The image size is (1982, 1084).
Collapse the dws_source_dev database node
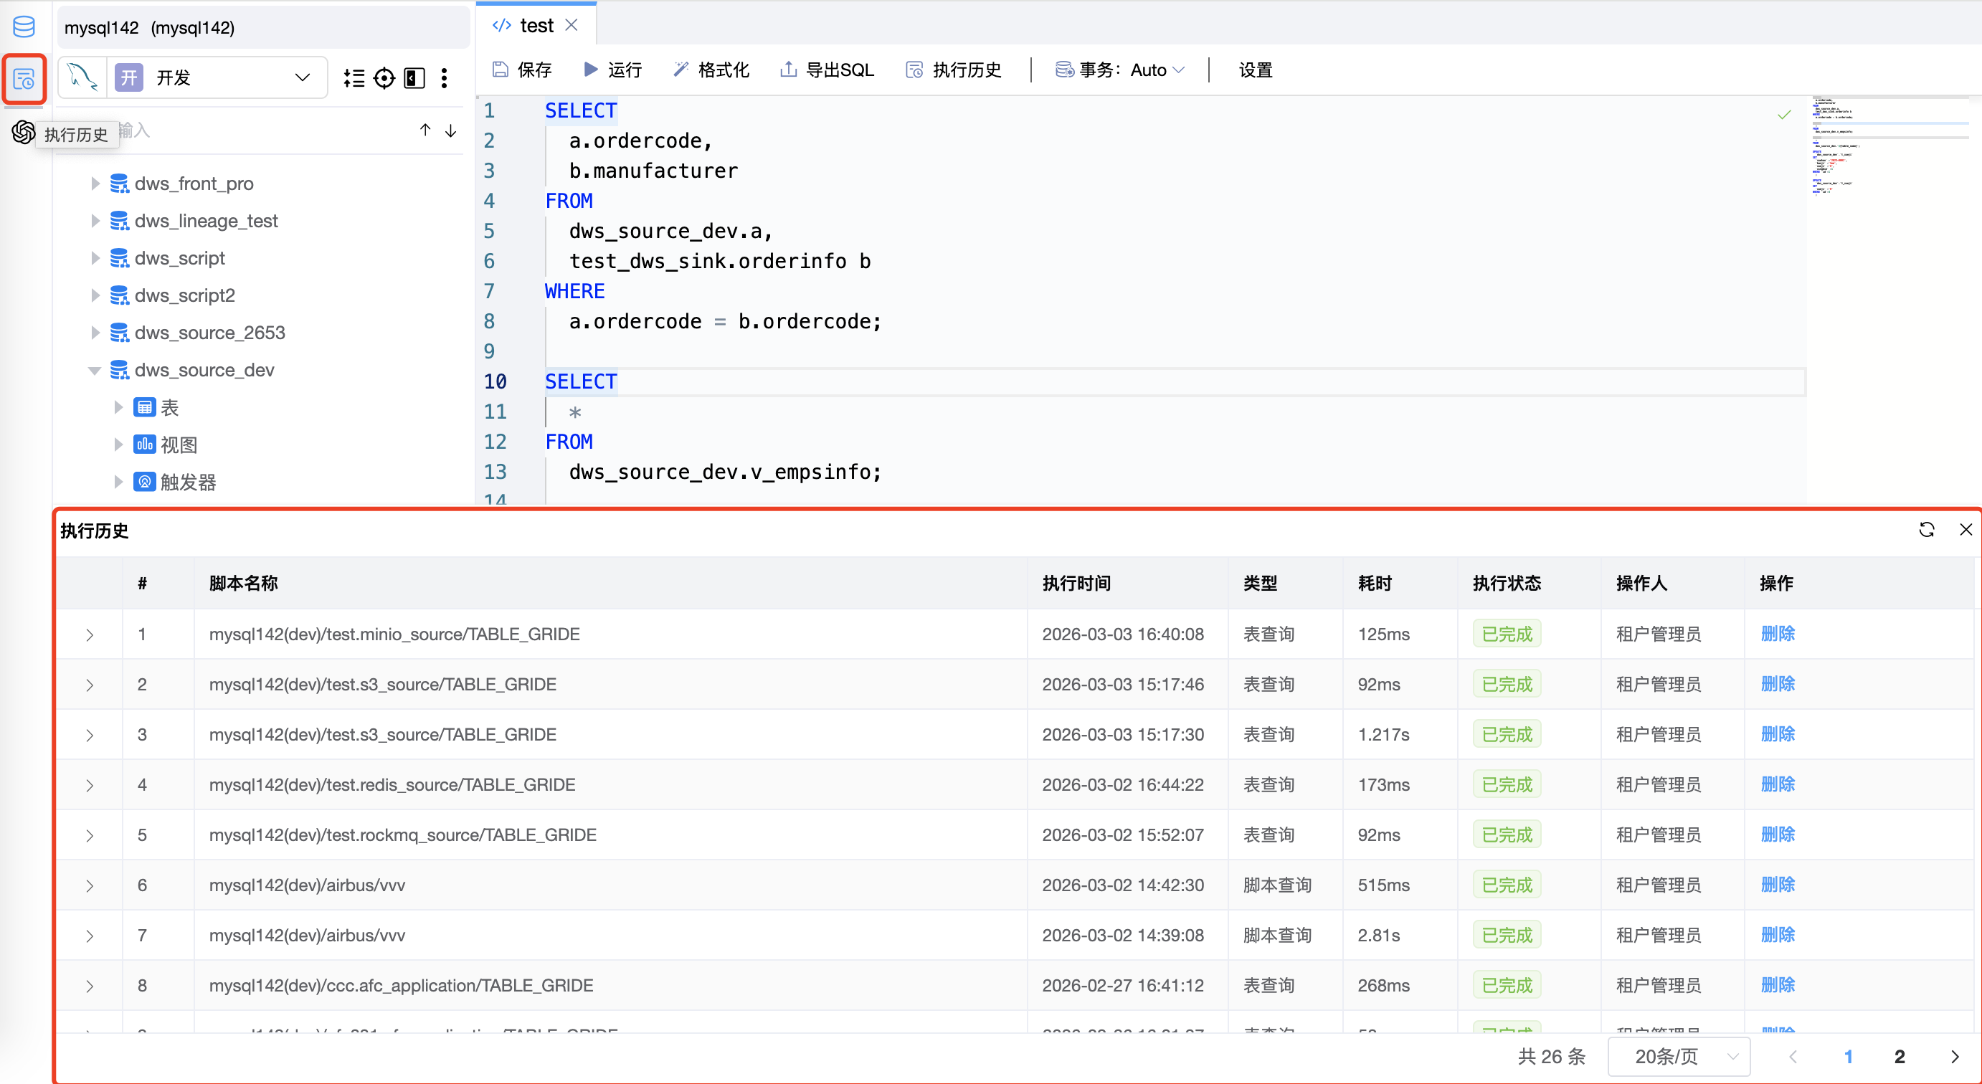(x=95, y=370)
